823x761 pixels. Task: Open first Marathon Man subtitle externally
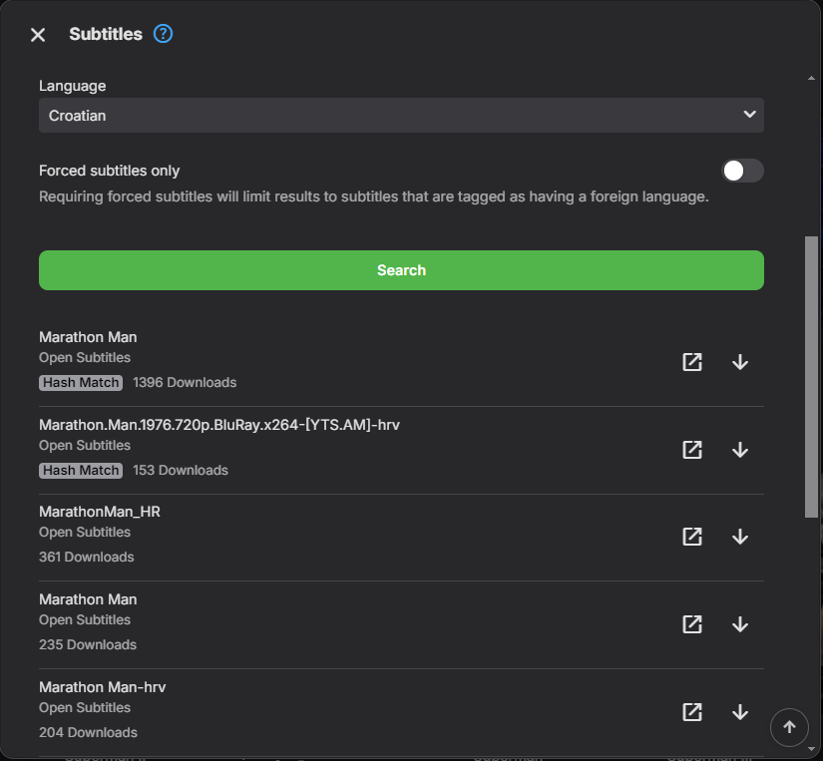[692, 362]
